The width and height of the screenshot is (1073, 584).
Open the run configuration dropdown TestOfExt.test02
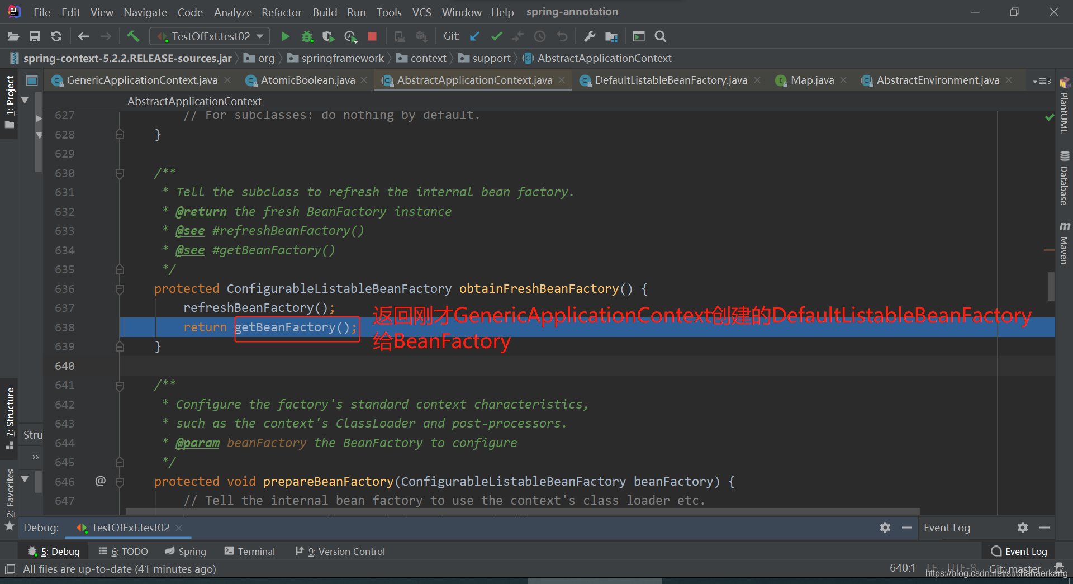(211, 37)
